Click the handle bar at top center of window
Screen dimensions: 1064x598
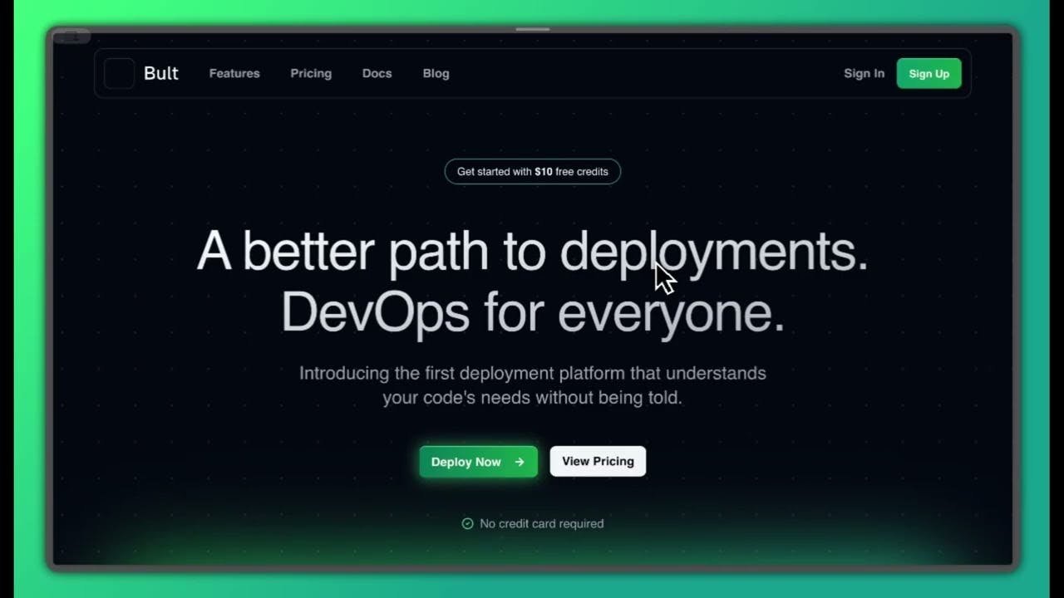pos(532,29)
